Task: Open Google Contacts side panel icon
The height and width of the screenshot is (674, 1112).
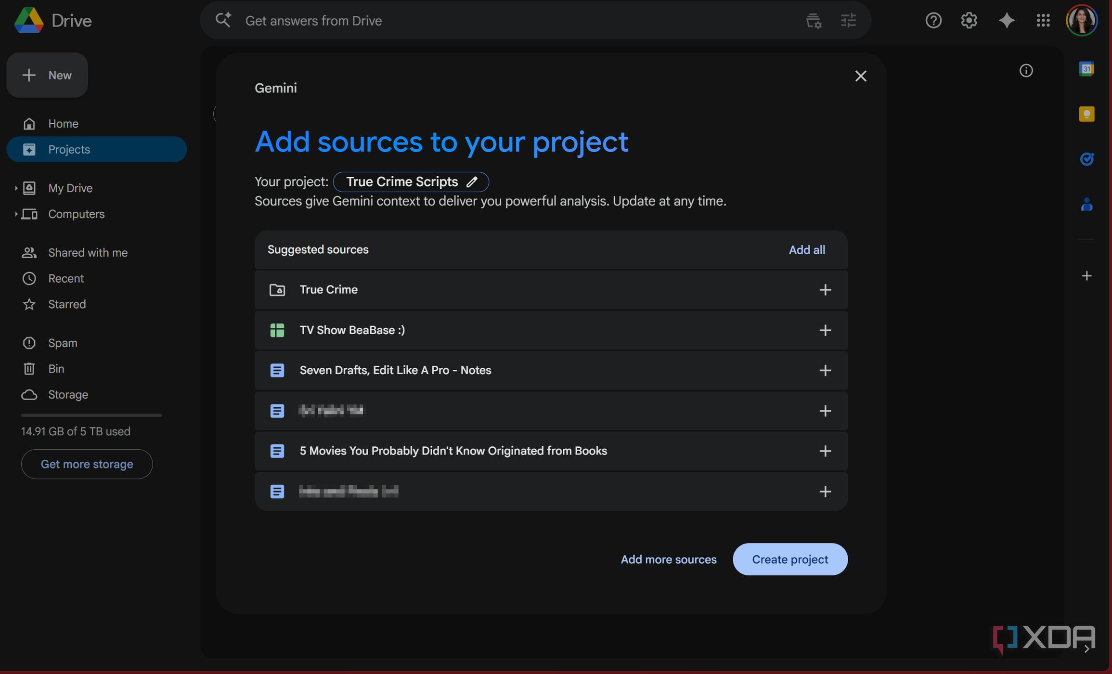Action: [1086, 204]
